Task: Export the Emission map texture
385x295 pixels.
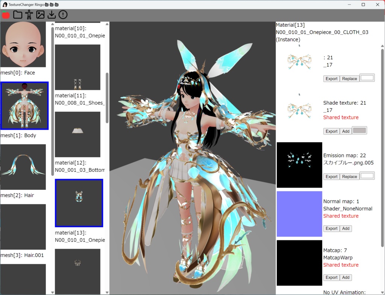Action: click(331, 176)
